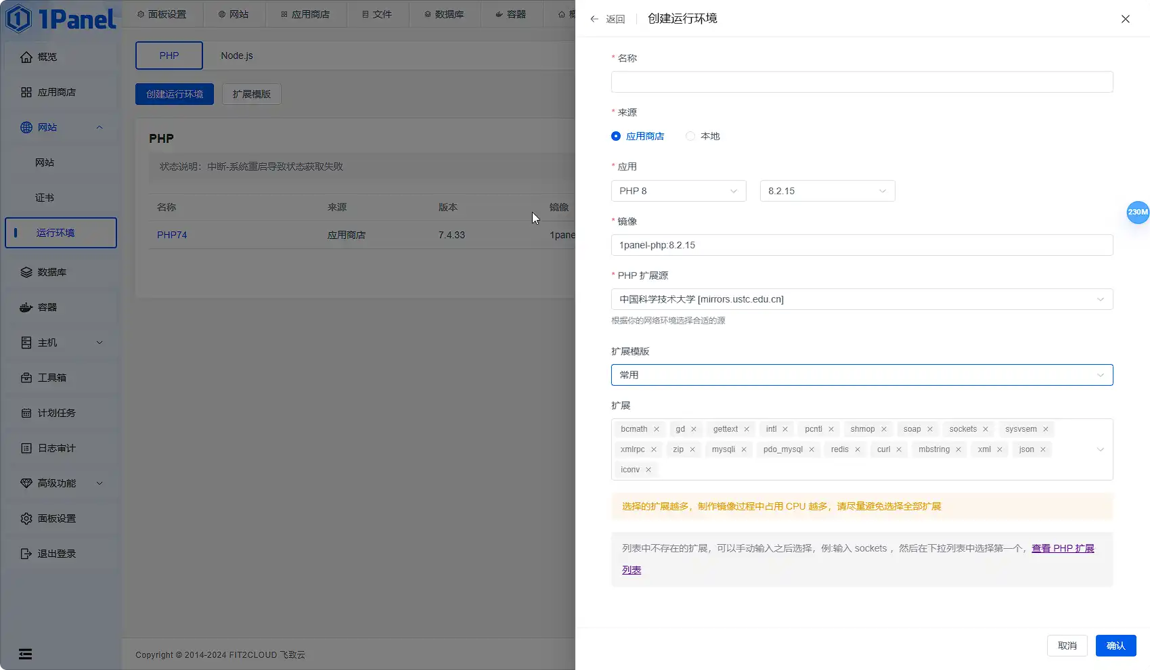This screenshot has width=1150, height=670.
Task: Remove the mysqli extension tag
Action: click(x=744, y=449)
